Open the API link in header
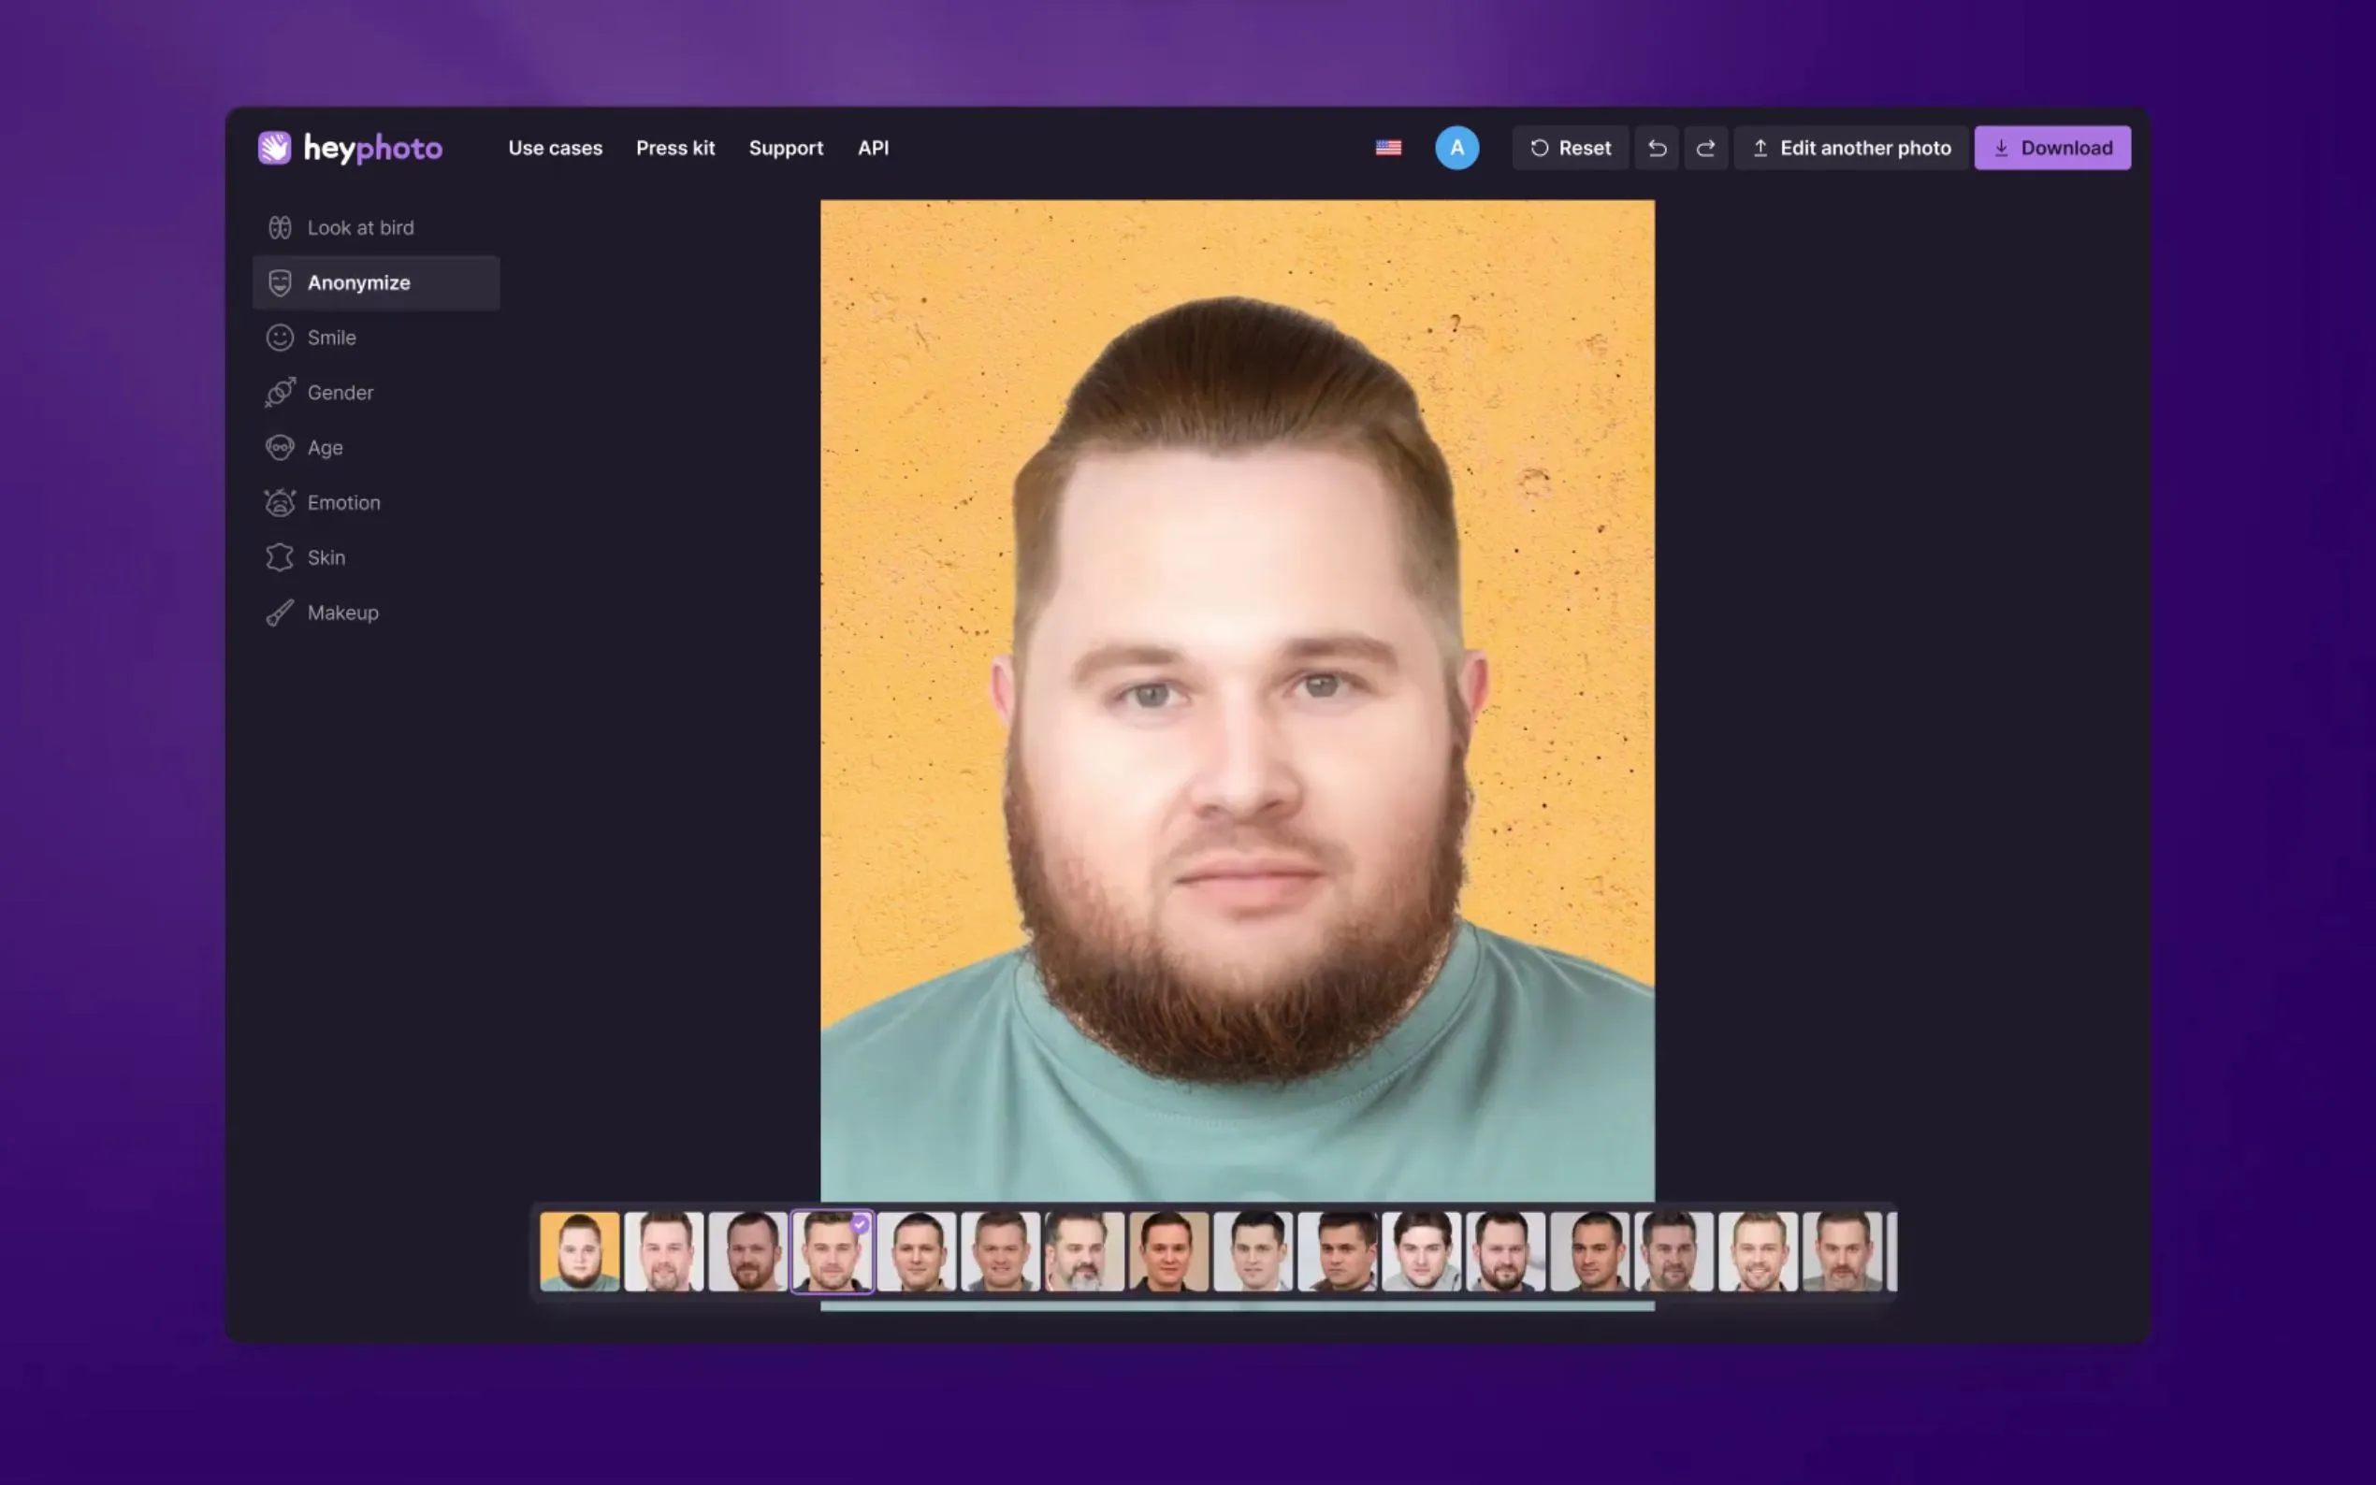2376x1485 pixels. pyautogui.click(x=872, y=149)
